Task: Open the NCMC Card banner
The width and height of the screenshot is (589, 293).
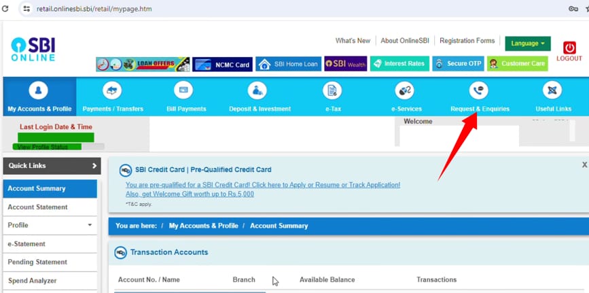Action: [222, 65]
